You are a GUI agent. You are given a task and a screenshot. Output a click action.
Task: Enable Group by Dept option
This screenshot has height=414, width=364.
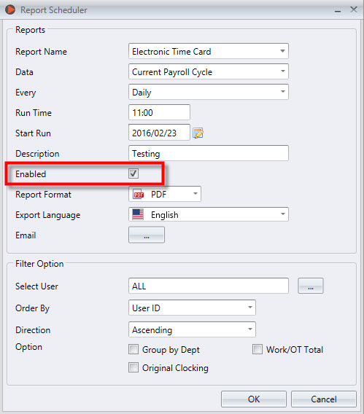(133, 349)
